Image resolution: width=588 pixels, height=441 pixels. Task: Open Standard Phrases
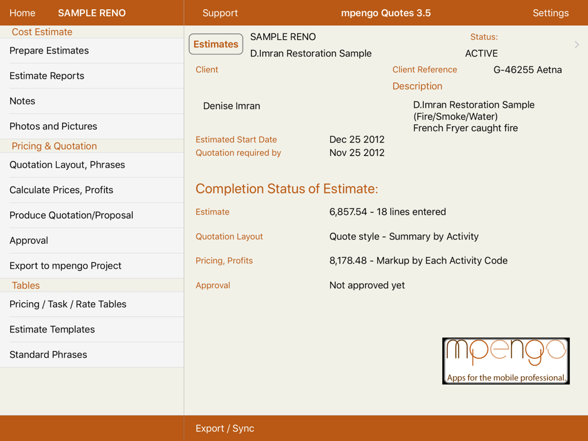pos(49,355)
